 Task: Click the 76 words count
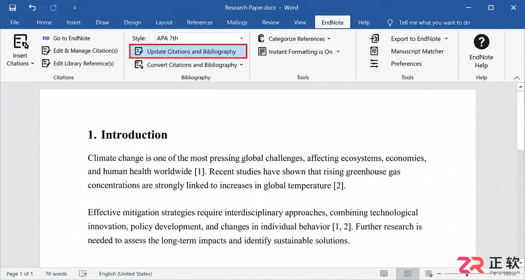[x=56, y=274]
